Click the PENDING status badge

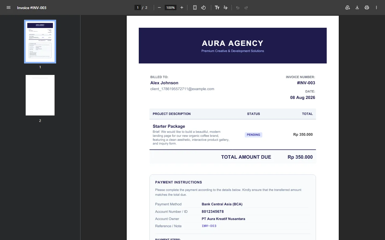[253, 135]
